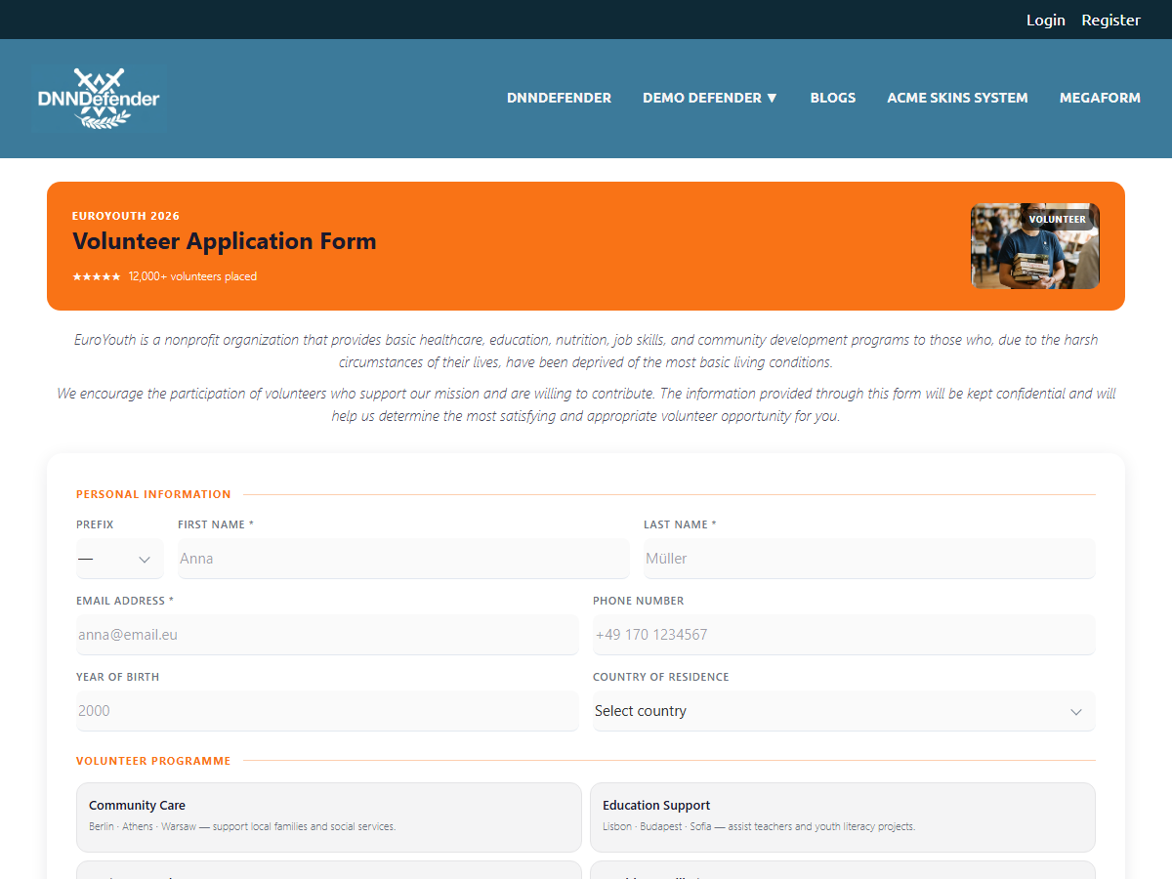This screenshot has width=1172, height=879.
Task: Open the BLOGS menu item
Action: [x=833, y=98]
